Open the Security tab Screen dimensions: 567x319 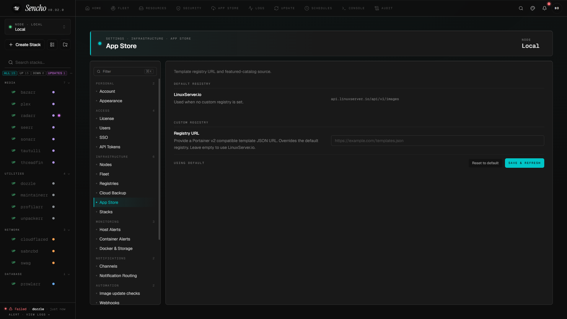[x=189, y=8]
